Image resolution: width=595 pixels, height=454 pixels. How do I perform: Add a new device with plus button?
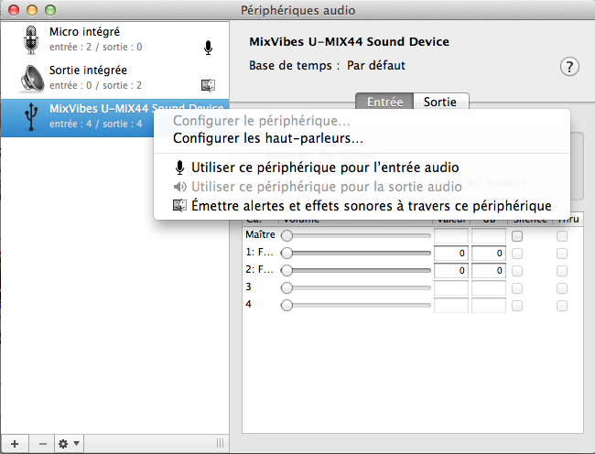point(15,444)
